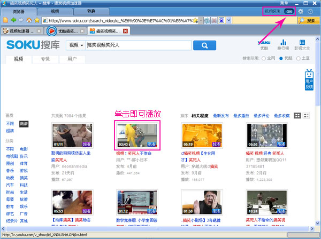Play the 01:58 crying man video thumbnail
Screen dimensions: 321x239
click(202, 202)
